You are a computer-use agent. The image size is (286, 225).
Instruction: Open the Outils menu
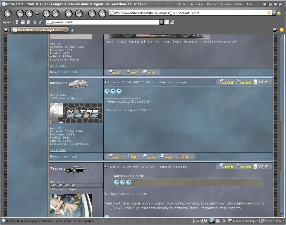point(239,4)
